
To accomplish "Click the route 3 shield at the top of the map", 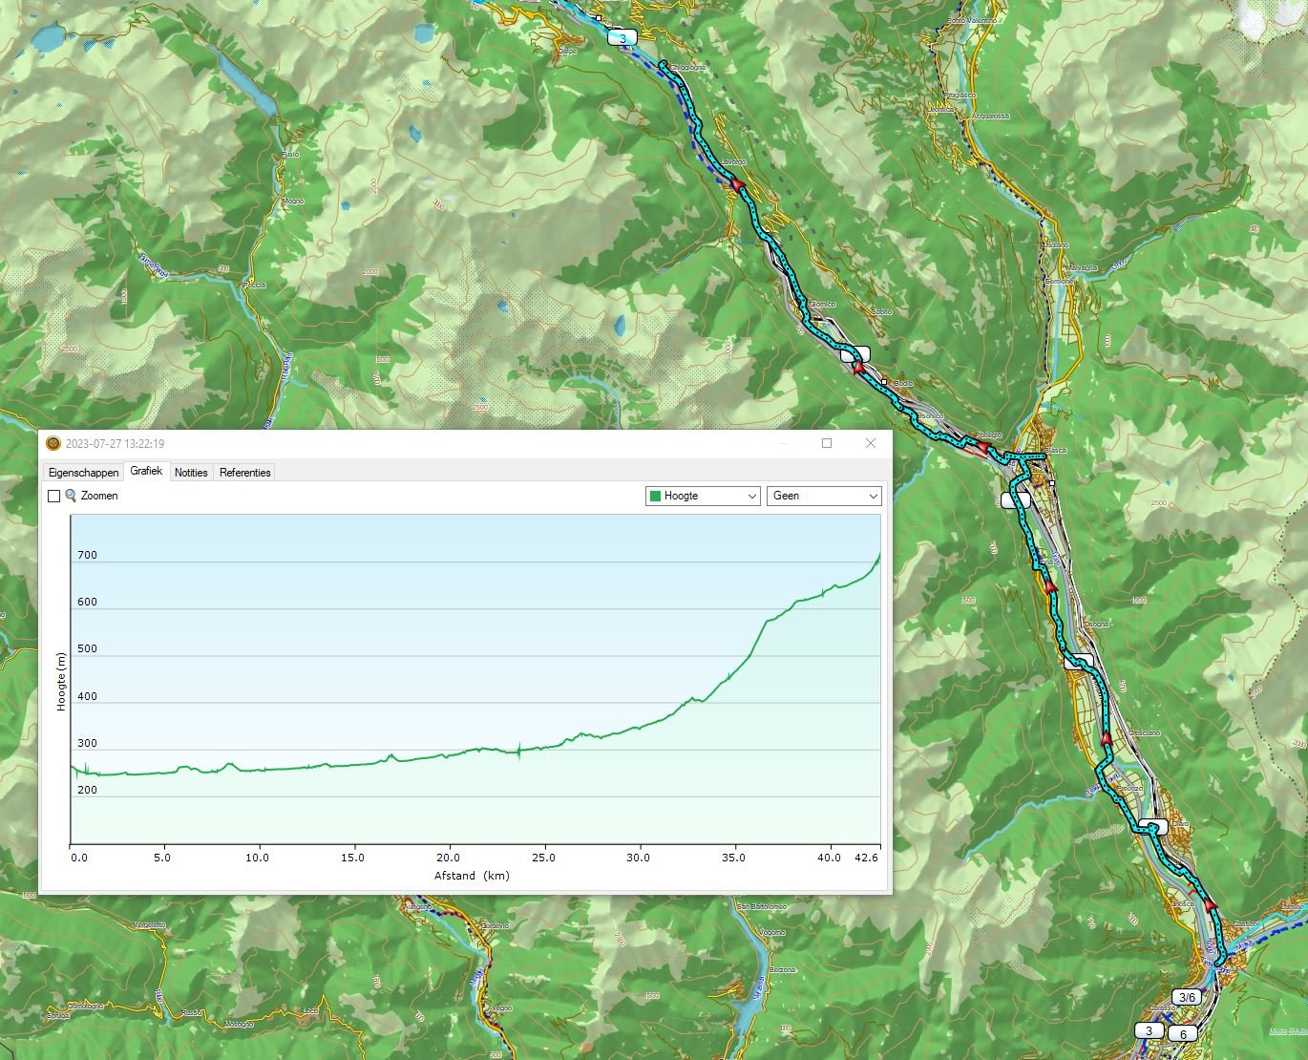I will click(622, 38).
